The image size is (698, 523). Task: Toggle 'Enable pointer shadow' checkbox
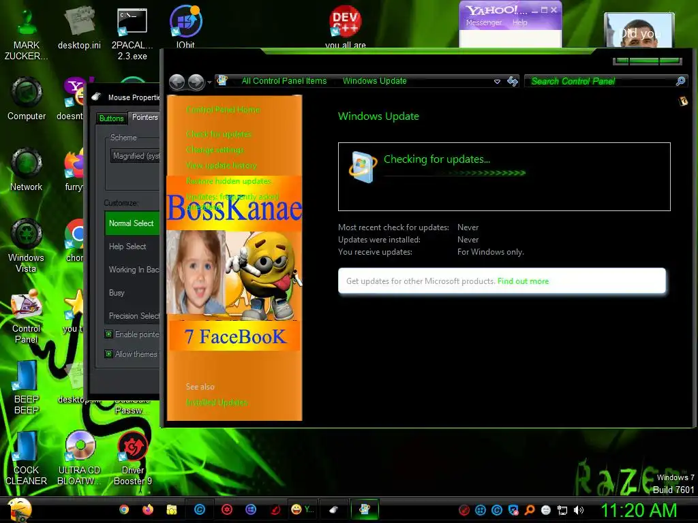click(108, 334)
